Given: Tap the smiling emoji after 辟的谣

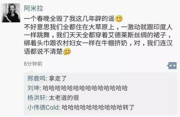Looking at the screenshot, I should (119, 19).
